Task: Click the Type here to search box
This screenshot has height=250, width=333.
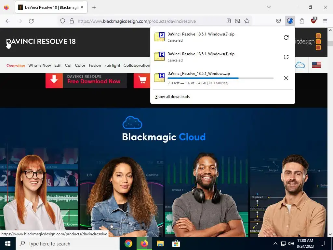Action: pyautogui.click(x=68, y=243)
